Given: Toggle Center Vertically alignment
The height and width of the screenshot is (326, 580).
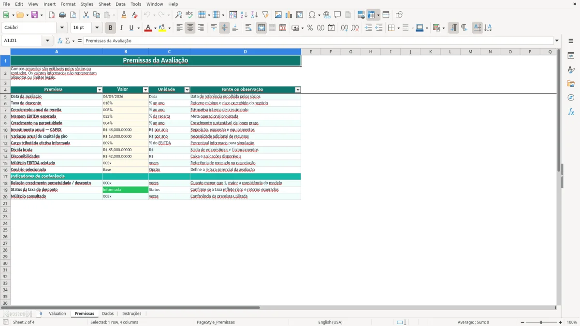Looking at the screenshot, I should [224, 28].
